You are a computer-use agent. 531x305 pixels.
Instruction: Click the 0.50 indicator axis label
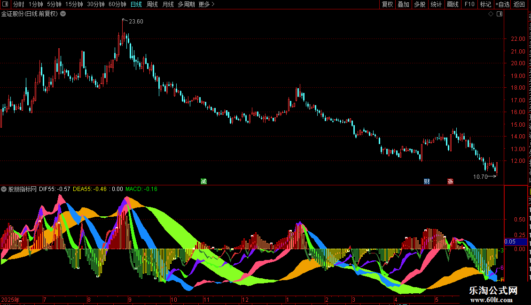click(x=519, y=220)
